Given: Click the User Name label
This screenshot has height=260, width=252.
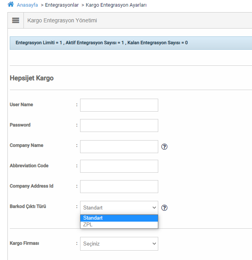Looking at the screenshot, I should coord(21,105).
